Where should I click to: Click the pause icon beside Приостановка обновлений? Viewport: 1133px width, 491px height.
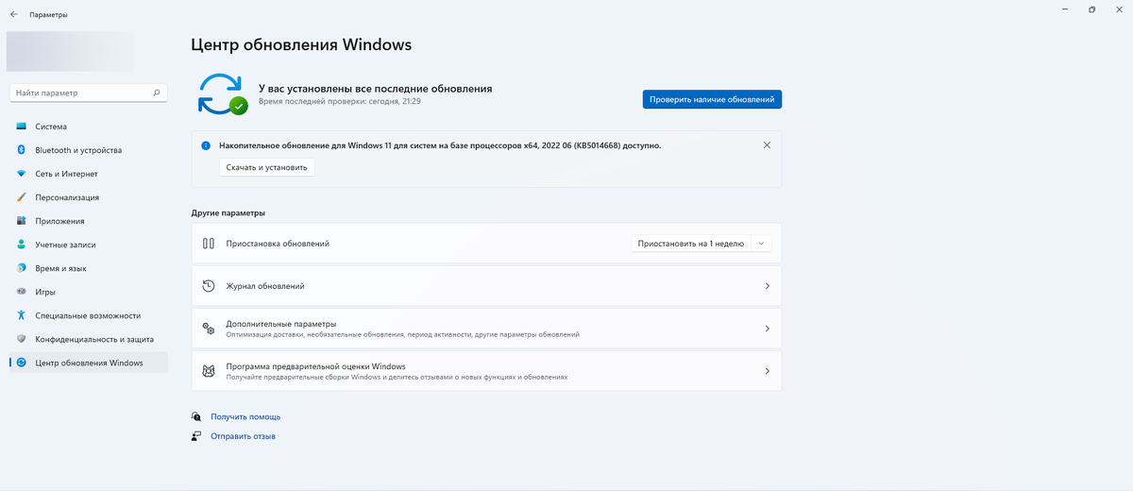coord(209,244)
